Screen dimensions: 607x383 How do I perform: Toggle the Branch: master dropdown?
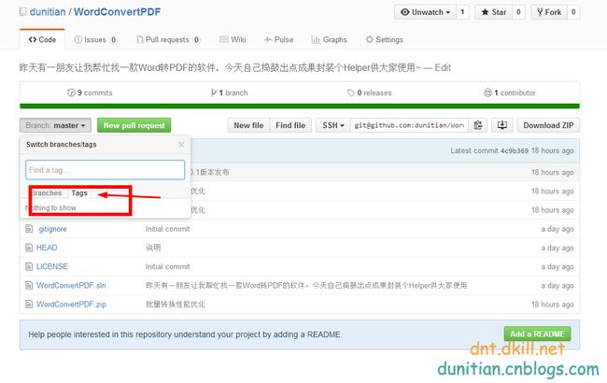pos(55,125)
